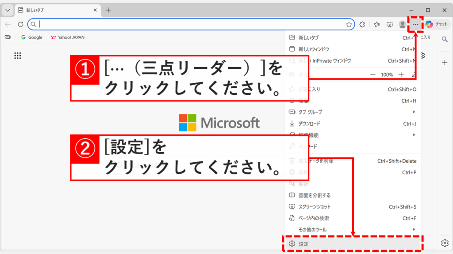This screenshot has height=254, width=453.
Task: Click the sidebar customize plus icon
Action: click(445, 63)
